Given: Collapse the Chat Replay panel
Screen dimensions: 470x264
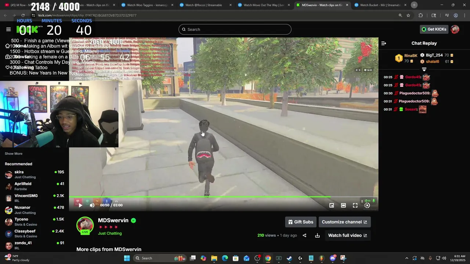Looking at the screenshot, I should 384,43.
